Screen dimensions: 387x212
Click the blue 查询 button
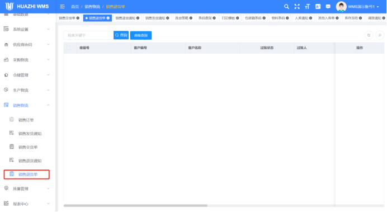coord(121,35)
